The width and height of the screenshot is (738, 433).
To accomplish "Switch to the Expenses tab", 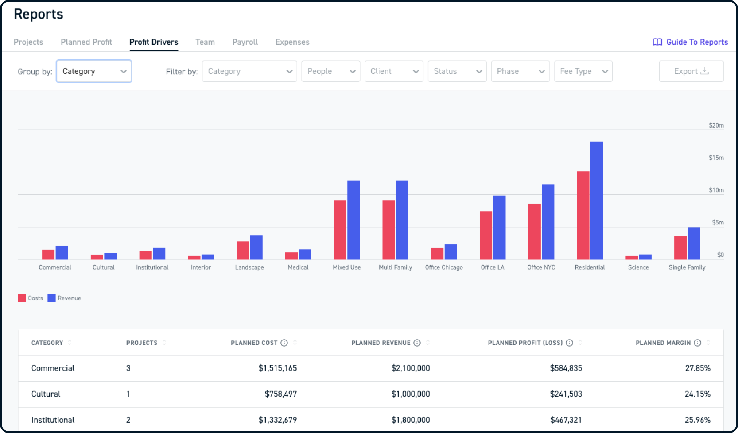I will pos(292,42).
